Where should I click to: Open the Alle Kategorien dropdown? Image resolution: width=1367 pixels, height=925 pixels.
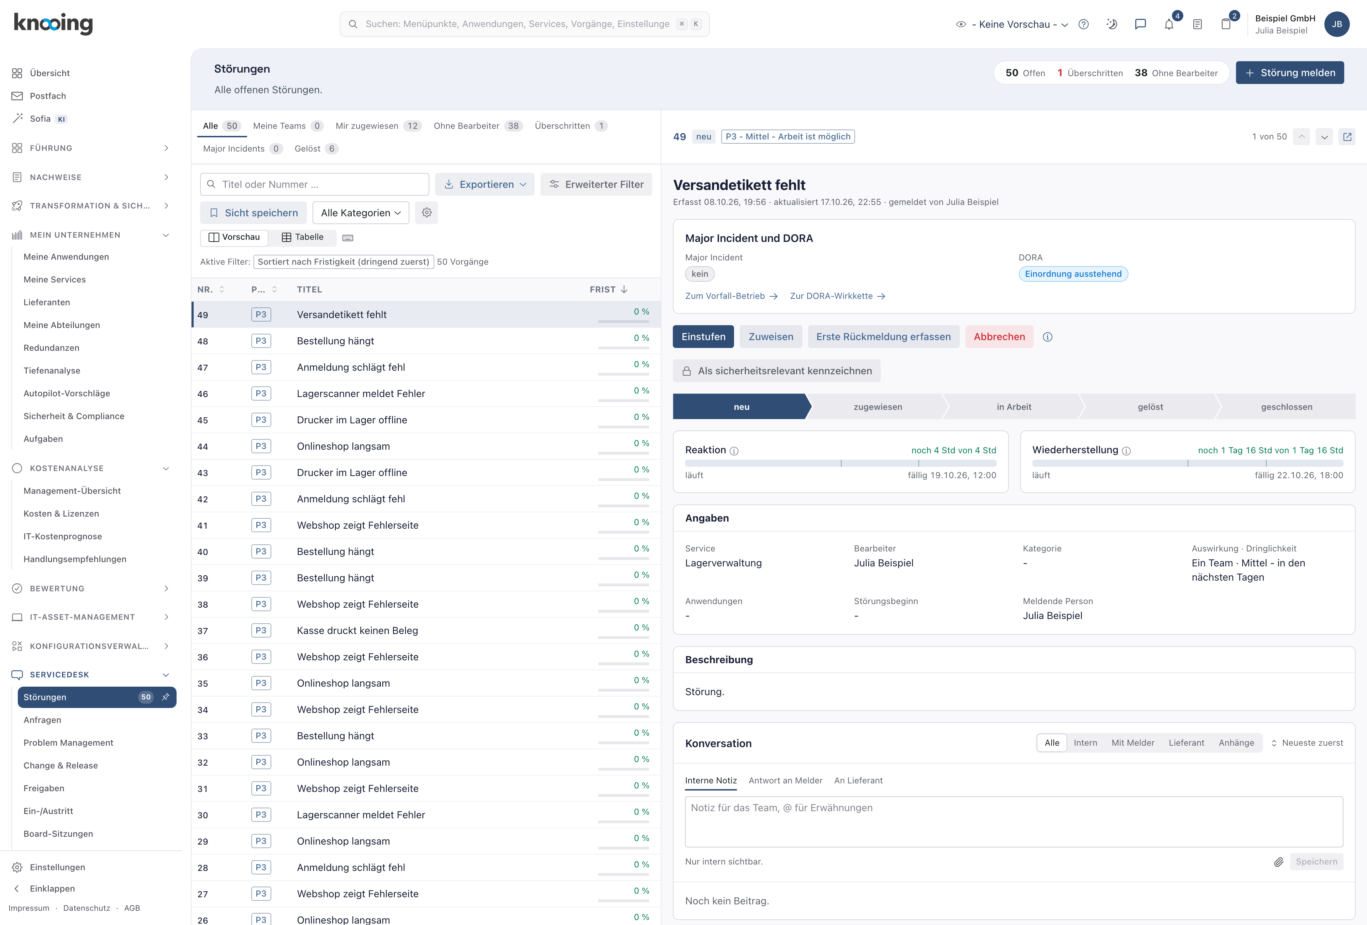point(361,213)
